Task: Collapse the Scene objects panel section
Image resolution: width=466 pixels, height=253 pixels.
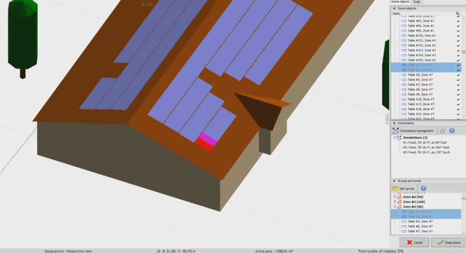Action: click(394, 8)
